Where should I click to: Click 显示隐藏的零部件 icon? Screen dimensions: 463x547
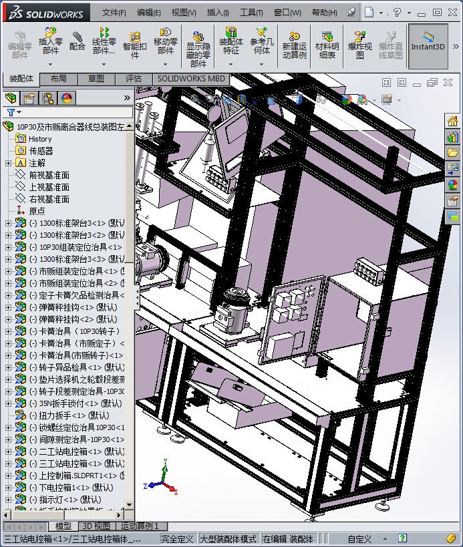[198, 49]
